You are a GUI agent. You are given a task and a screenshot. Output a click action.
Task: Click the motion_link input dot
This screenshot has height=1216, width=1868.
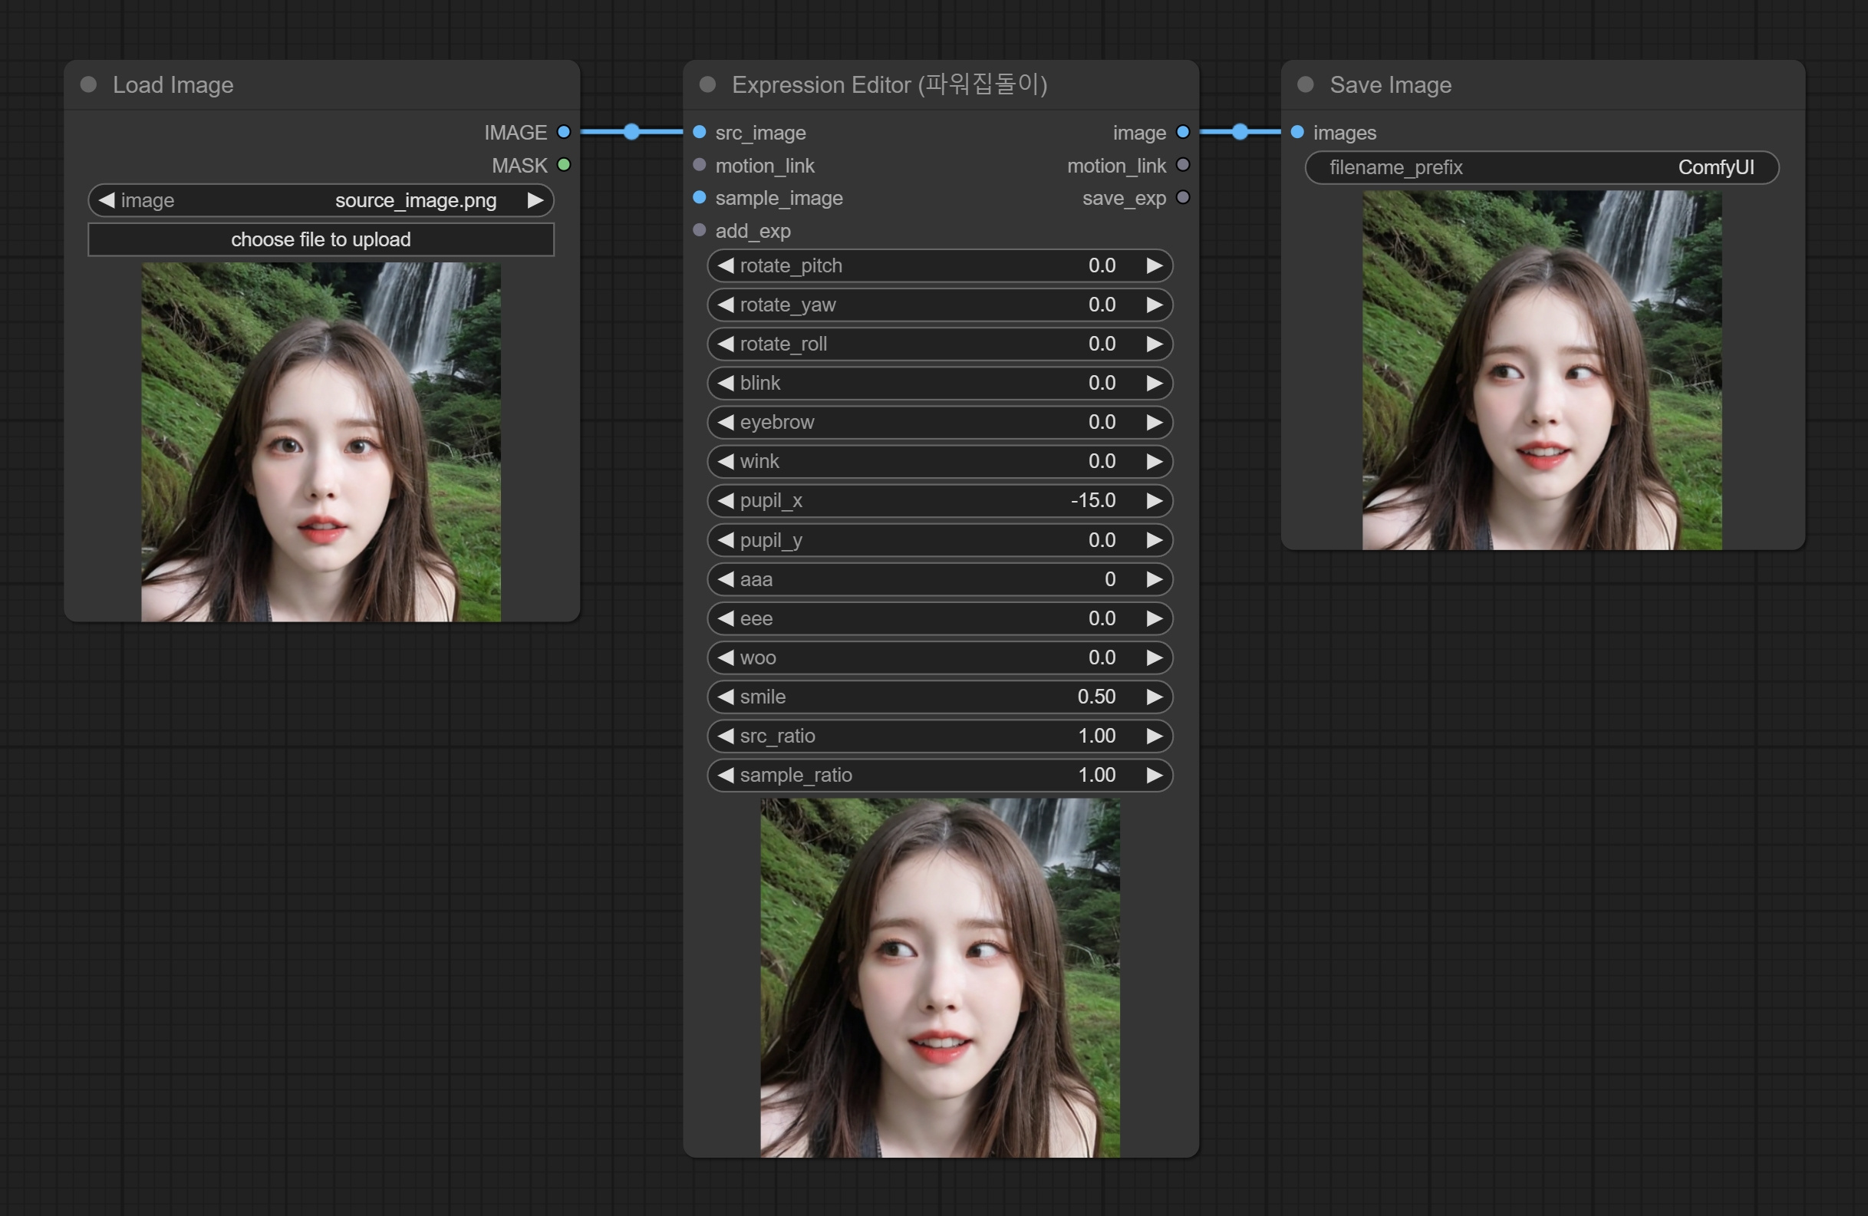pyautogui.click(x=699, y=165)
